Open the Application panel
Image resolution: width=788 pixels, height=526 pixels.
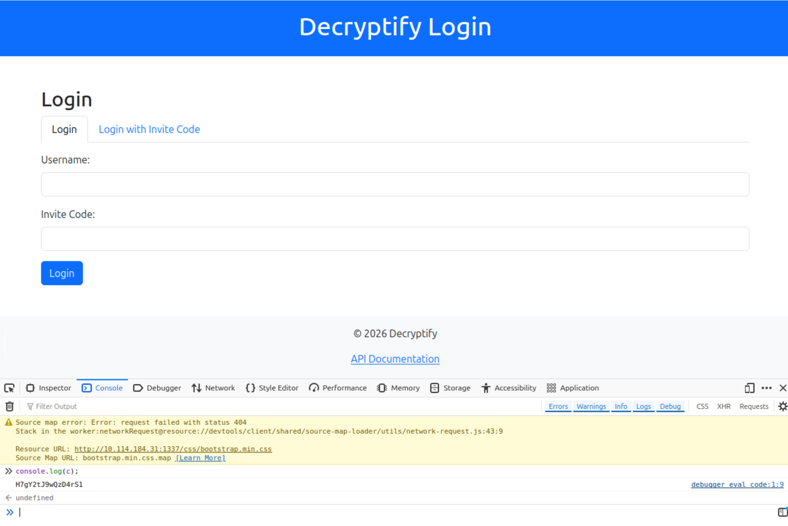[573, 388]
